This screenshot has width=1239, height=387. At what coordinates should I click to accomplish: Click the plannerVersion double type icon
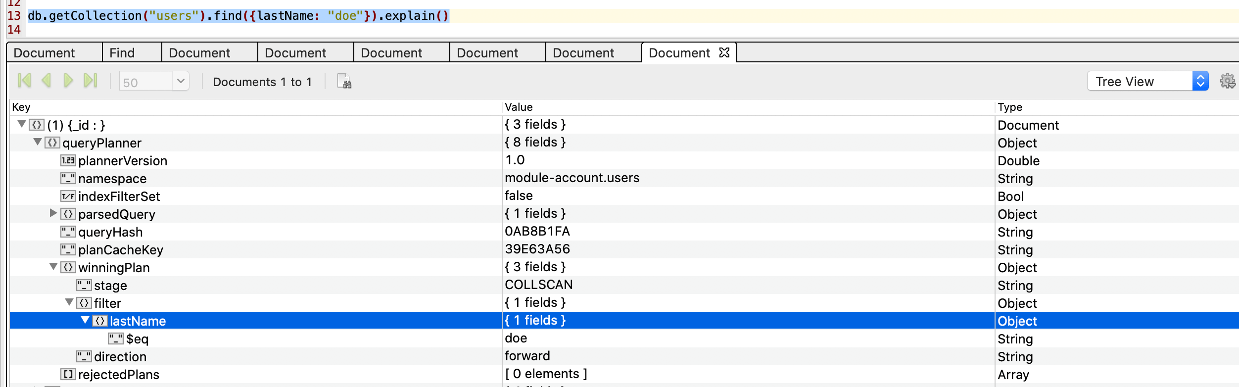(x=68, y=161)
